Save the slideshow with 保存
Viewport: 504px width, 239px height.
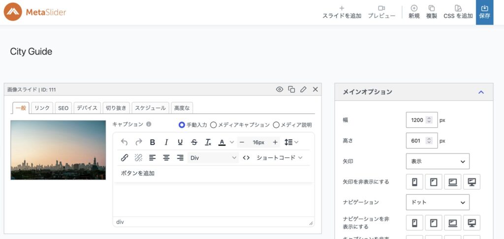coord(484,12)
